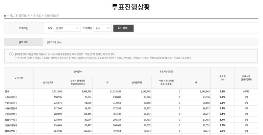Screen dimensions: 263x135
Task: Click the circled arrow icon in the notice box
Action: coord(11,54)
